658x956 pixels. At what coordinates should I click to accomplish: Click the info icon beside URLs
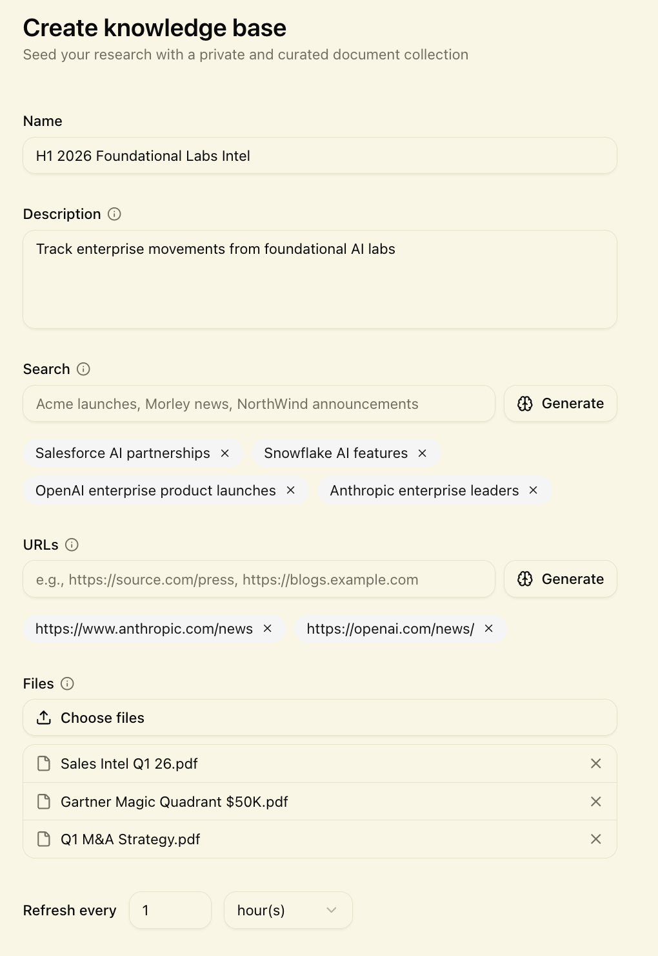[72, 545]
